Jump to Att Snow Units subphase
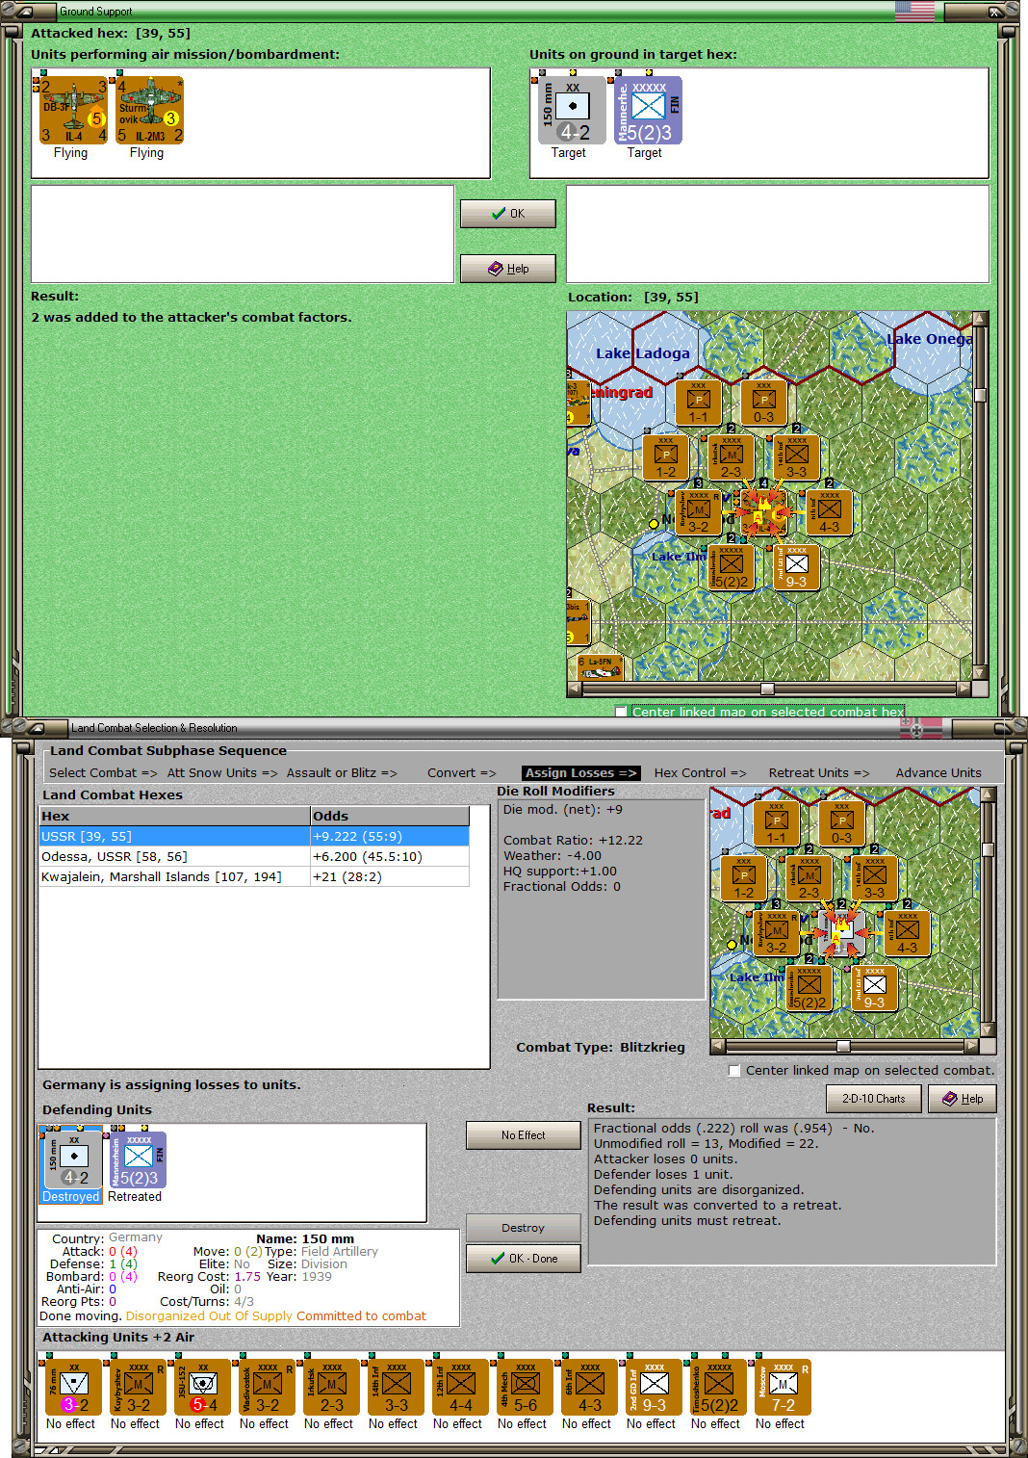This screenshot has height=1458, width=1028. [221, 772]
